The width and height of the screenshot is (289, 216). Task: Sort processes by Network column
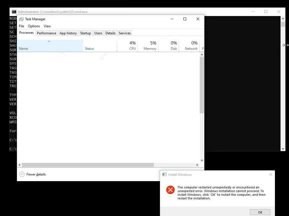pyautogui.click(x=189, y=46)
